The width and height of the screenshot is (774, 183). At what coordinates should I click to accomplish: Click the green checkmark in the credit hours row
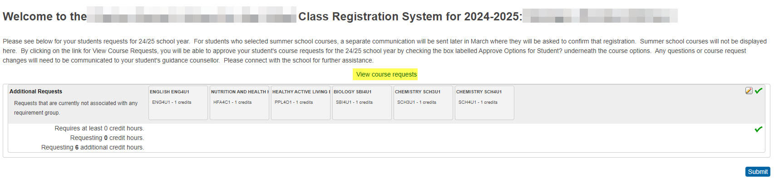759,129
